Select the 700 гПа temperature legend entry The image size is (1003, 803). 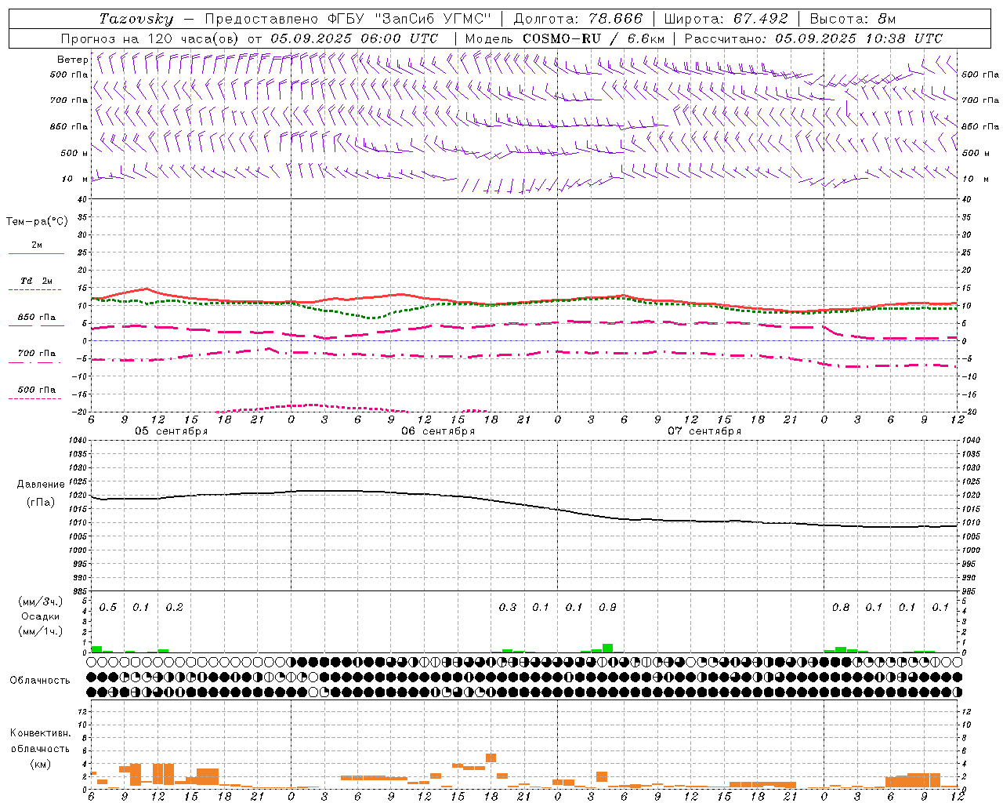[37, 354]
